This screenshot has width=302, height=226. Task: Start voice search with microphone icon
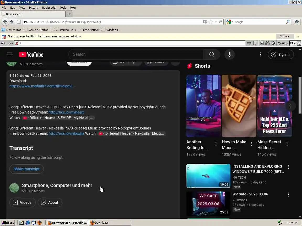(x=229, y=54)
